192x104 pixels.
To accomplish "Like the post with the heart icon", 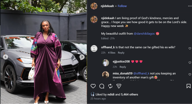I will click(x=93, y=86).
